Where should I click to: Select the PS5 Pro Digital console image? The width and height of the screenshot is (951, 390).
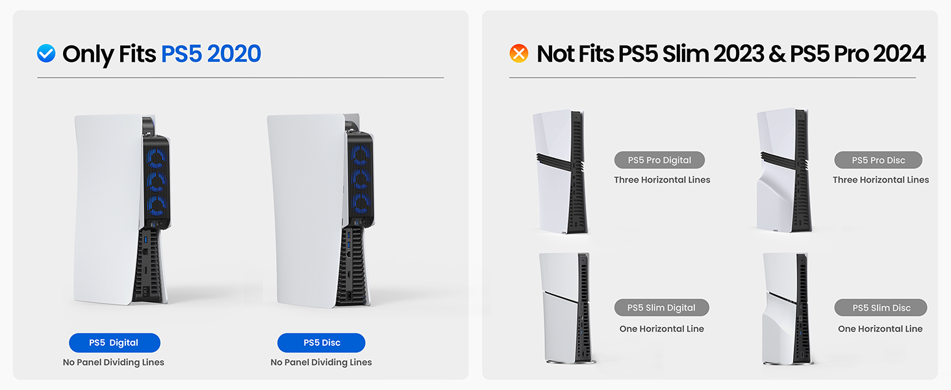(561, 172)
